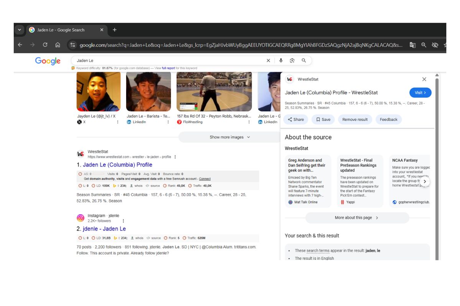
Task: Open WrestleStat Final PreSeason Rankings card
Action: tap(360, 181)
